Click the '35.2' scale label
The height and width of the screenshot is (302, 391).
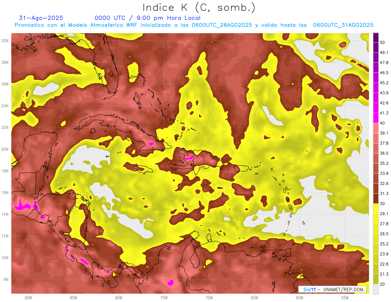click(x=384, y=164)
